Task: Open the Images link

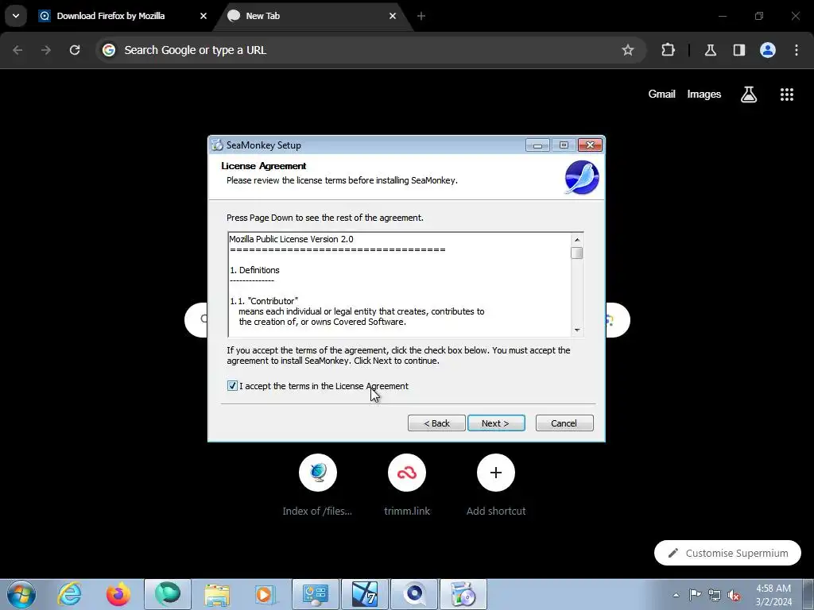Action: coord(704,94)
